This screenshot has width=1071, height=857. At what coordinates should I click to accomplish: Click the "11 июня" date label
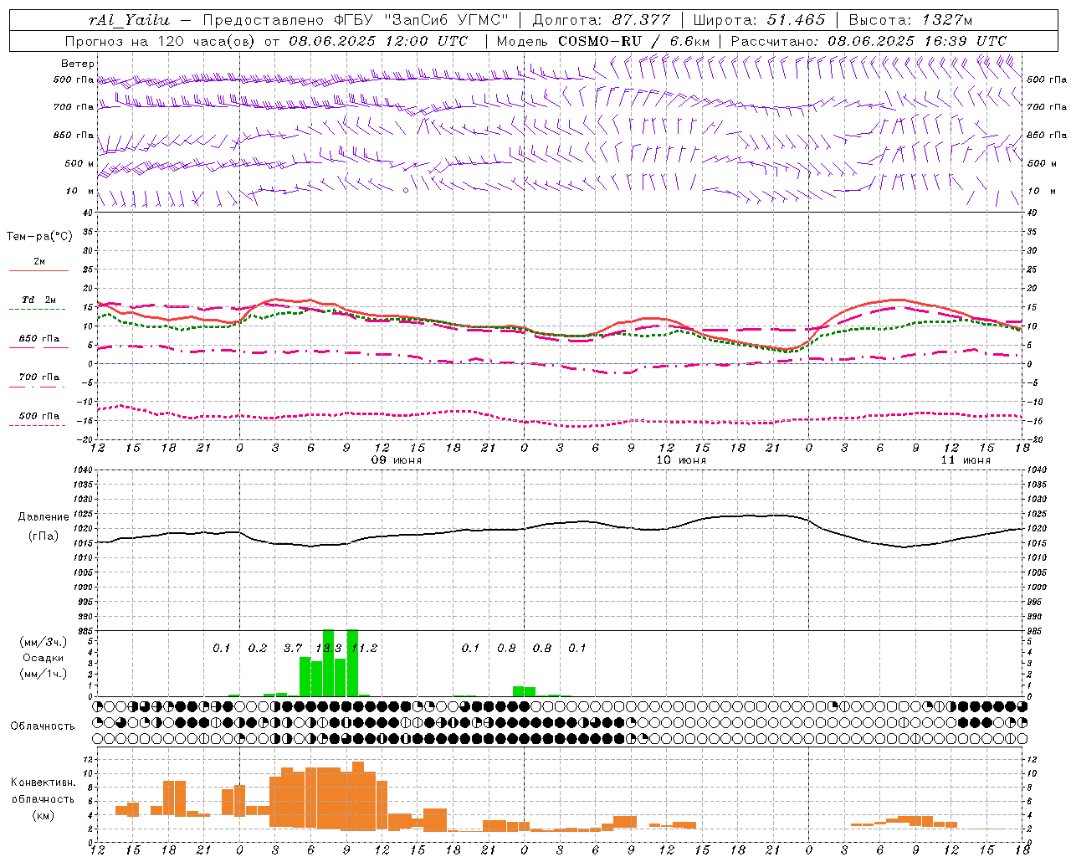point(965,460)
